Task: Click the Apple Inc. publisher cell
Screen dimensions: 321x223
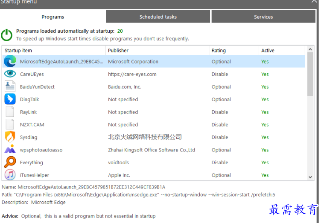Action: tap(119, 175)
